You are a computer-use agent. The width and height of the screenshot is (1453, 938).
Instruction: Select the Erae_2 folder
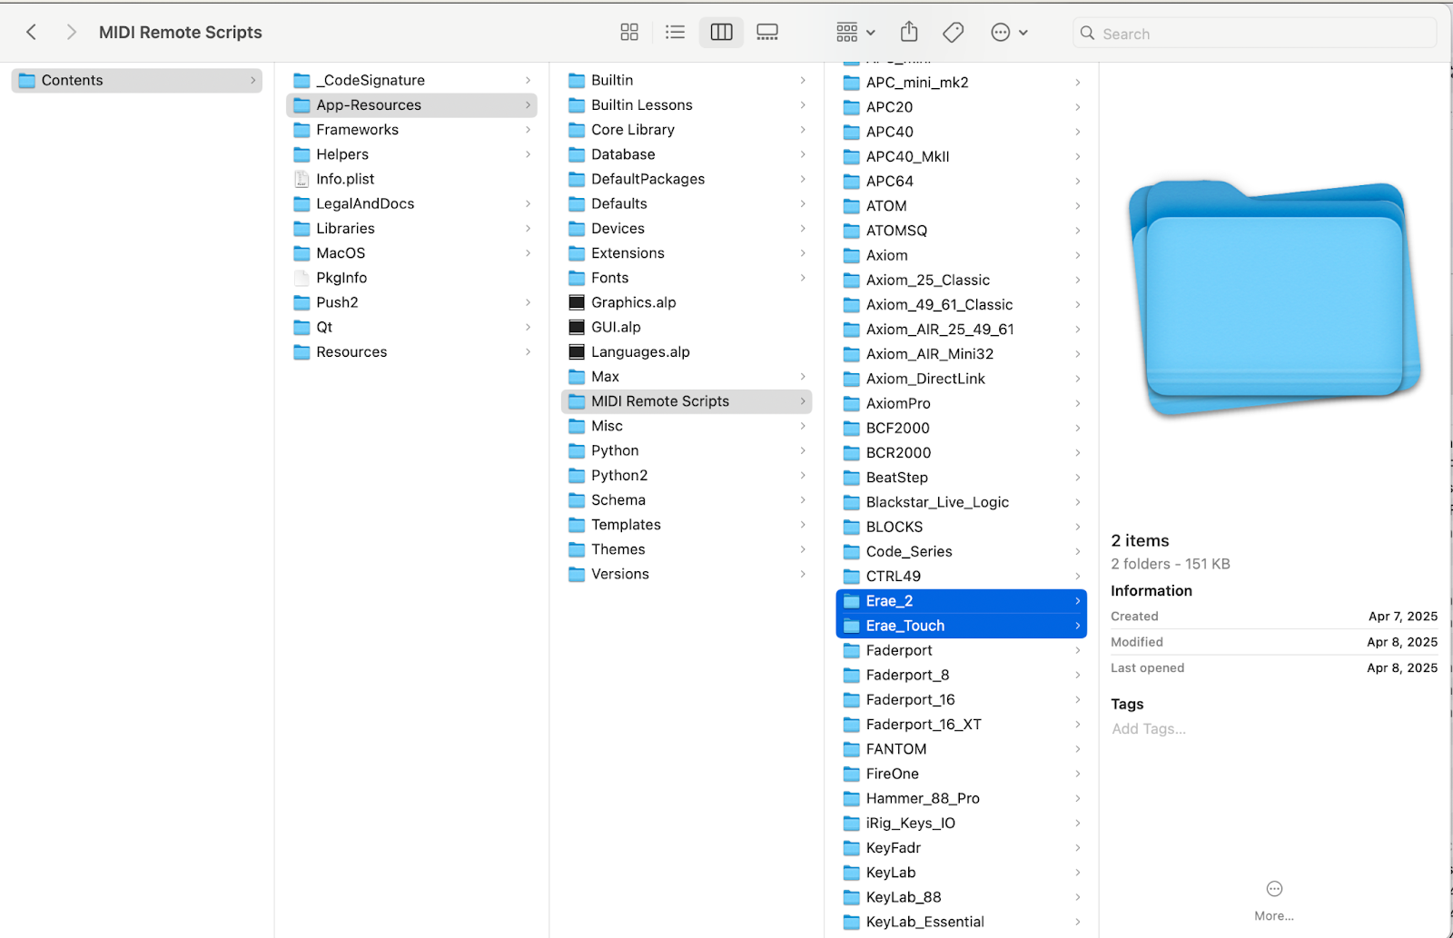pos(962,601)
